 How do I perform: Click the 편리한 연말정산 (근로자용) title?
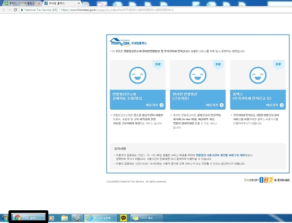(185, 96)
